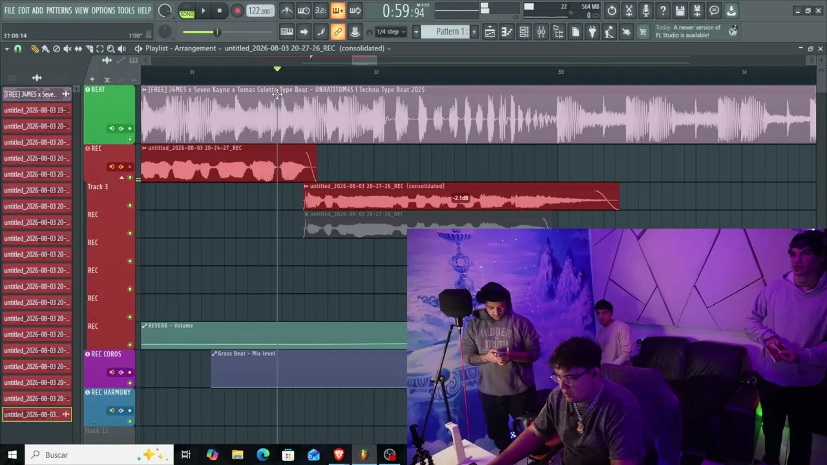Click the Record button

pyautogui.click(x=237, y=11)
